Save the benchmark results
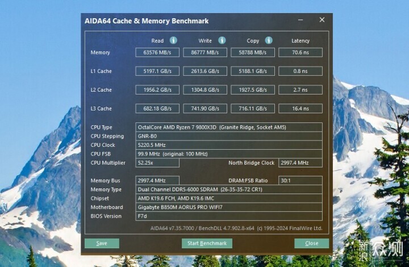The height and width of the screenshot is (267, 409). click(x=102, y=243)
